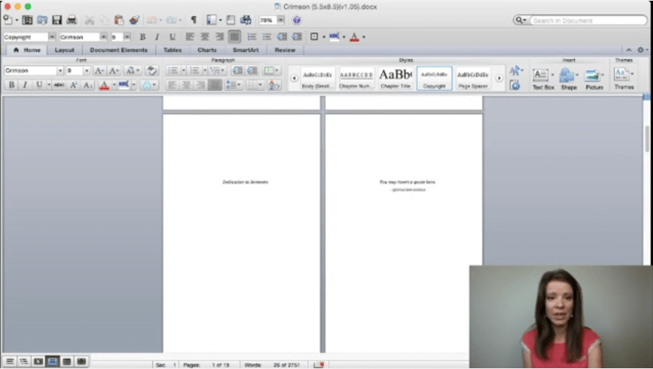Click the Save disk icon
653x369 pixels.
click(57, 20)
